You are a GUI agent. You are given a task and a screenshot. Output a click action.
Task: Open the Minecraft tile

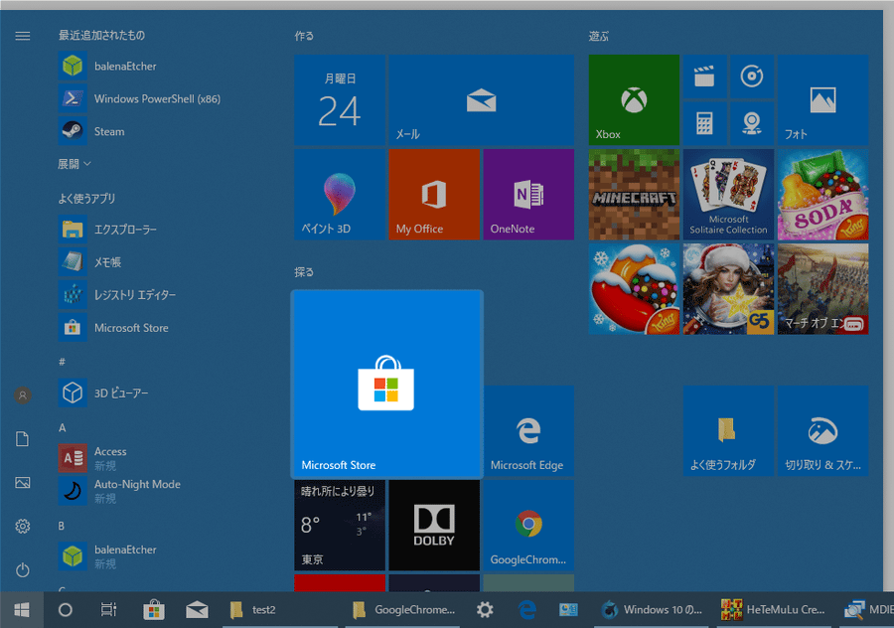634,195
